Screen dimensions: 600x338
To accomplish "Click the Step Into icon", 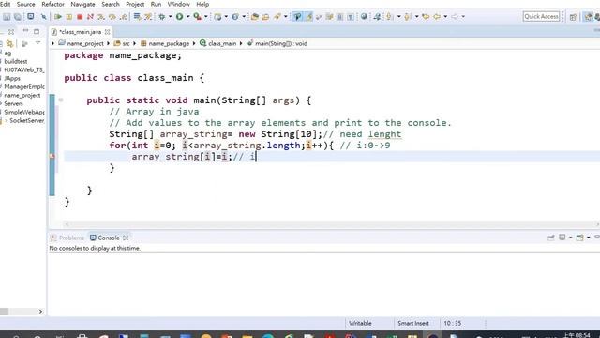I will click(101, 17).
